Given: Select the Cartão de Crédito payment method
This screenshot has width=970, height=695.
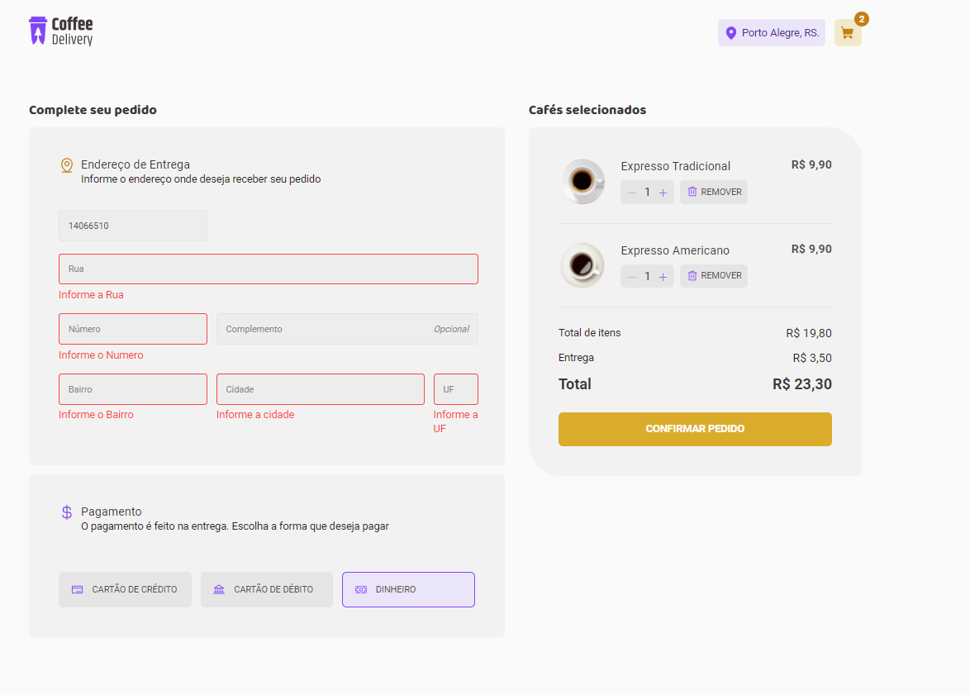Looking at the screenshot, I should (x=125, y=589).
